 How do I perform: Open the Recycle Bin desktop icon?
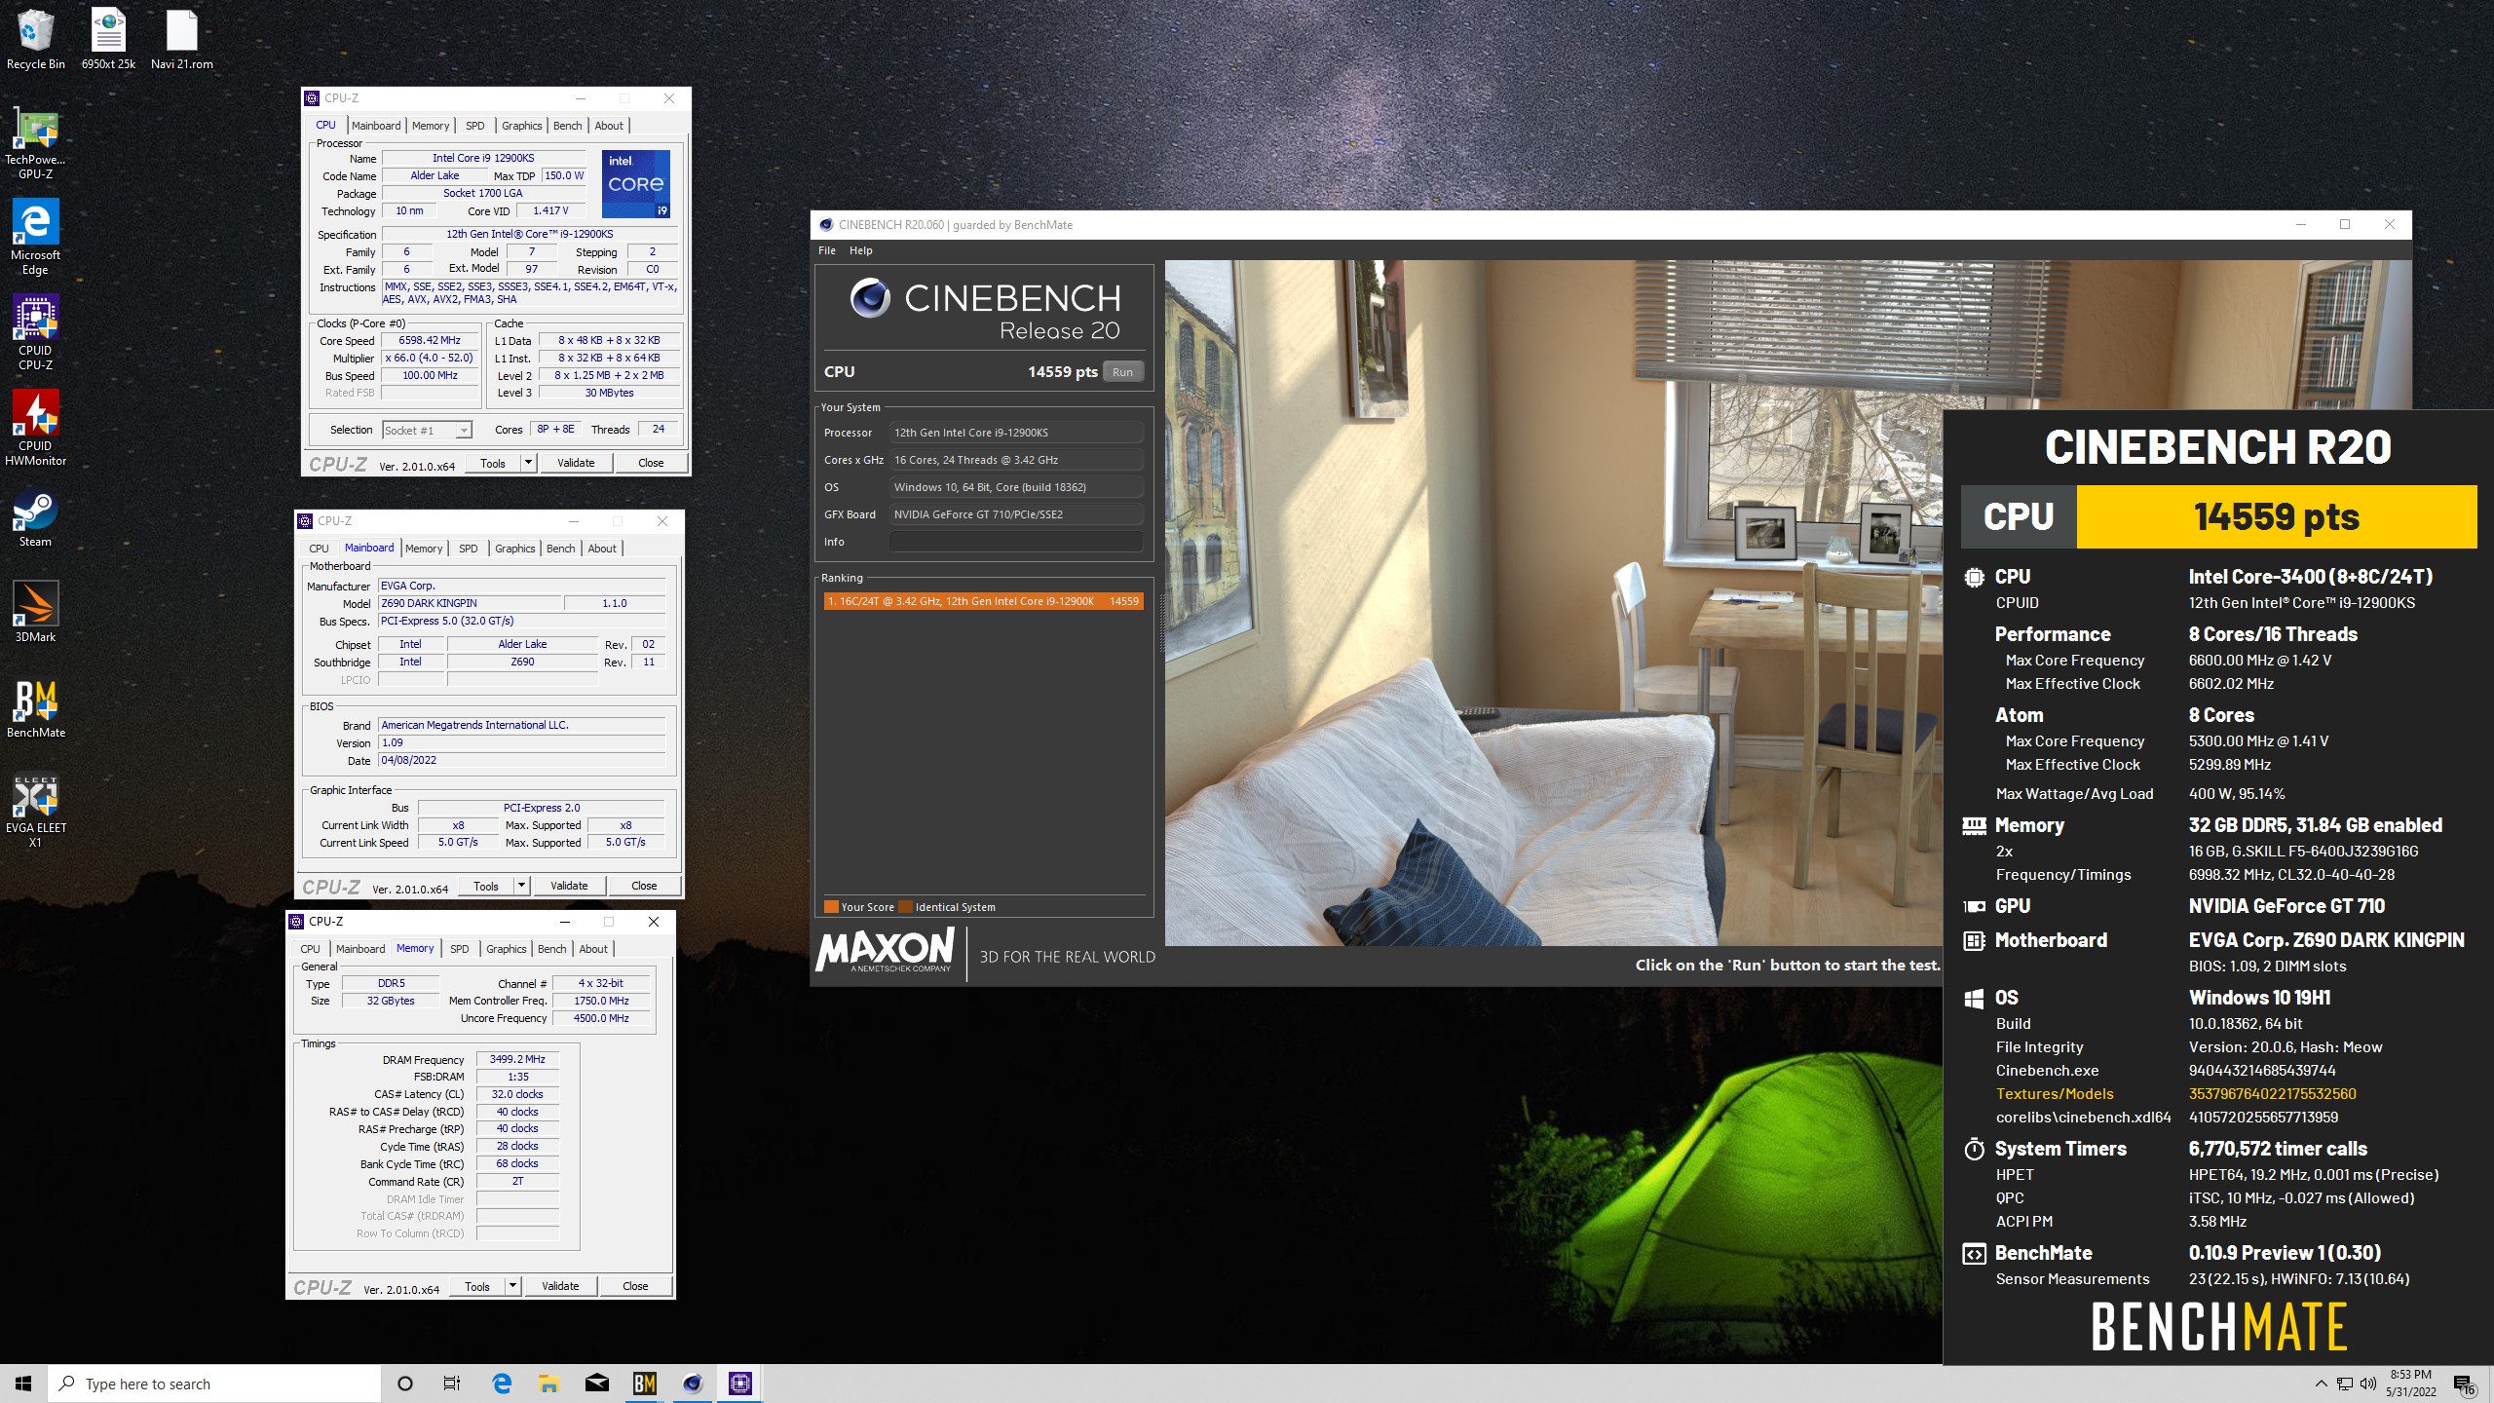35,39
